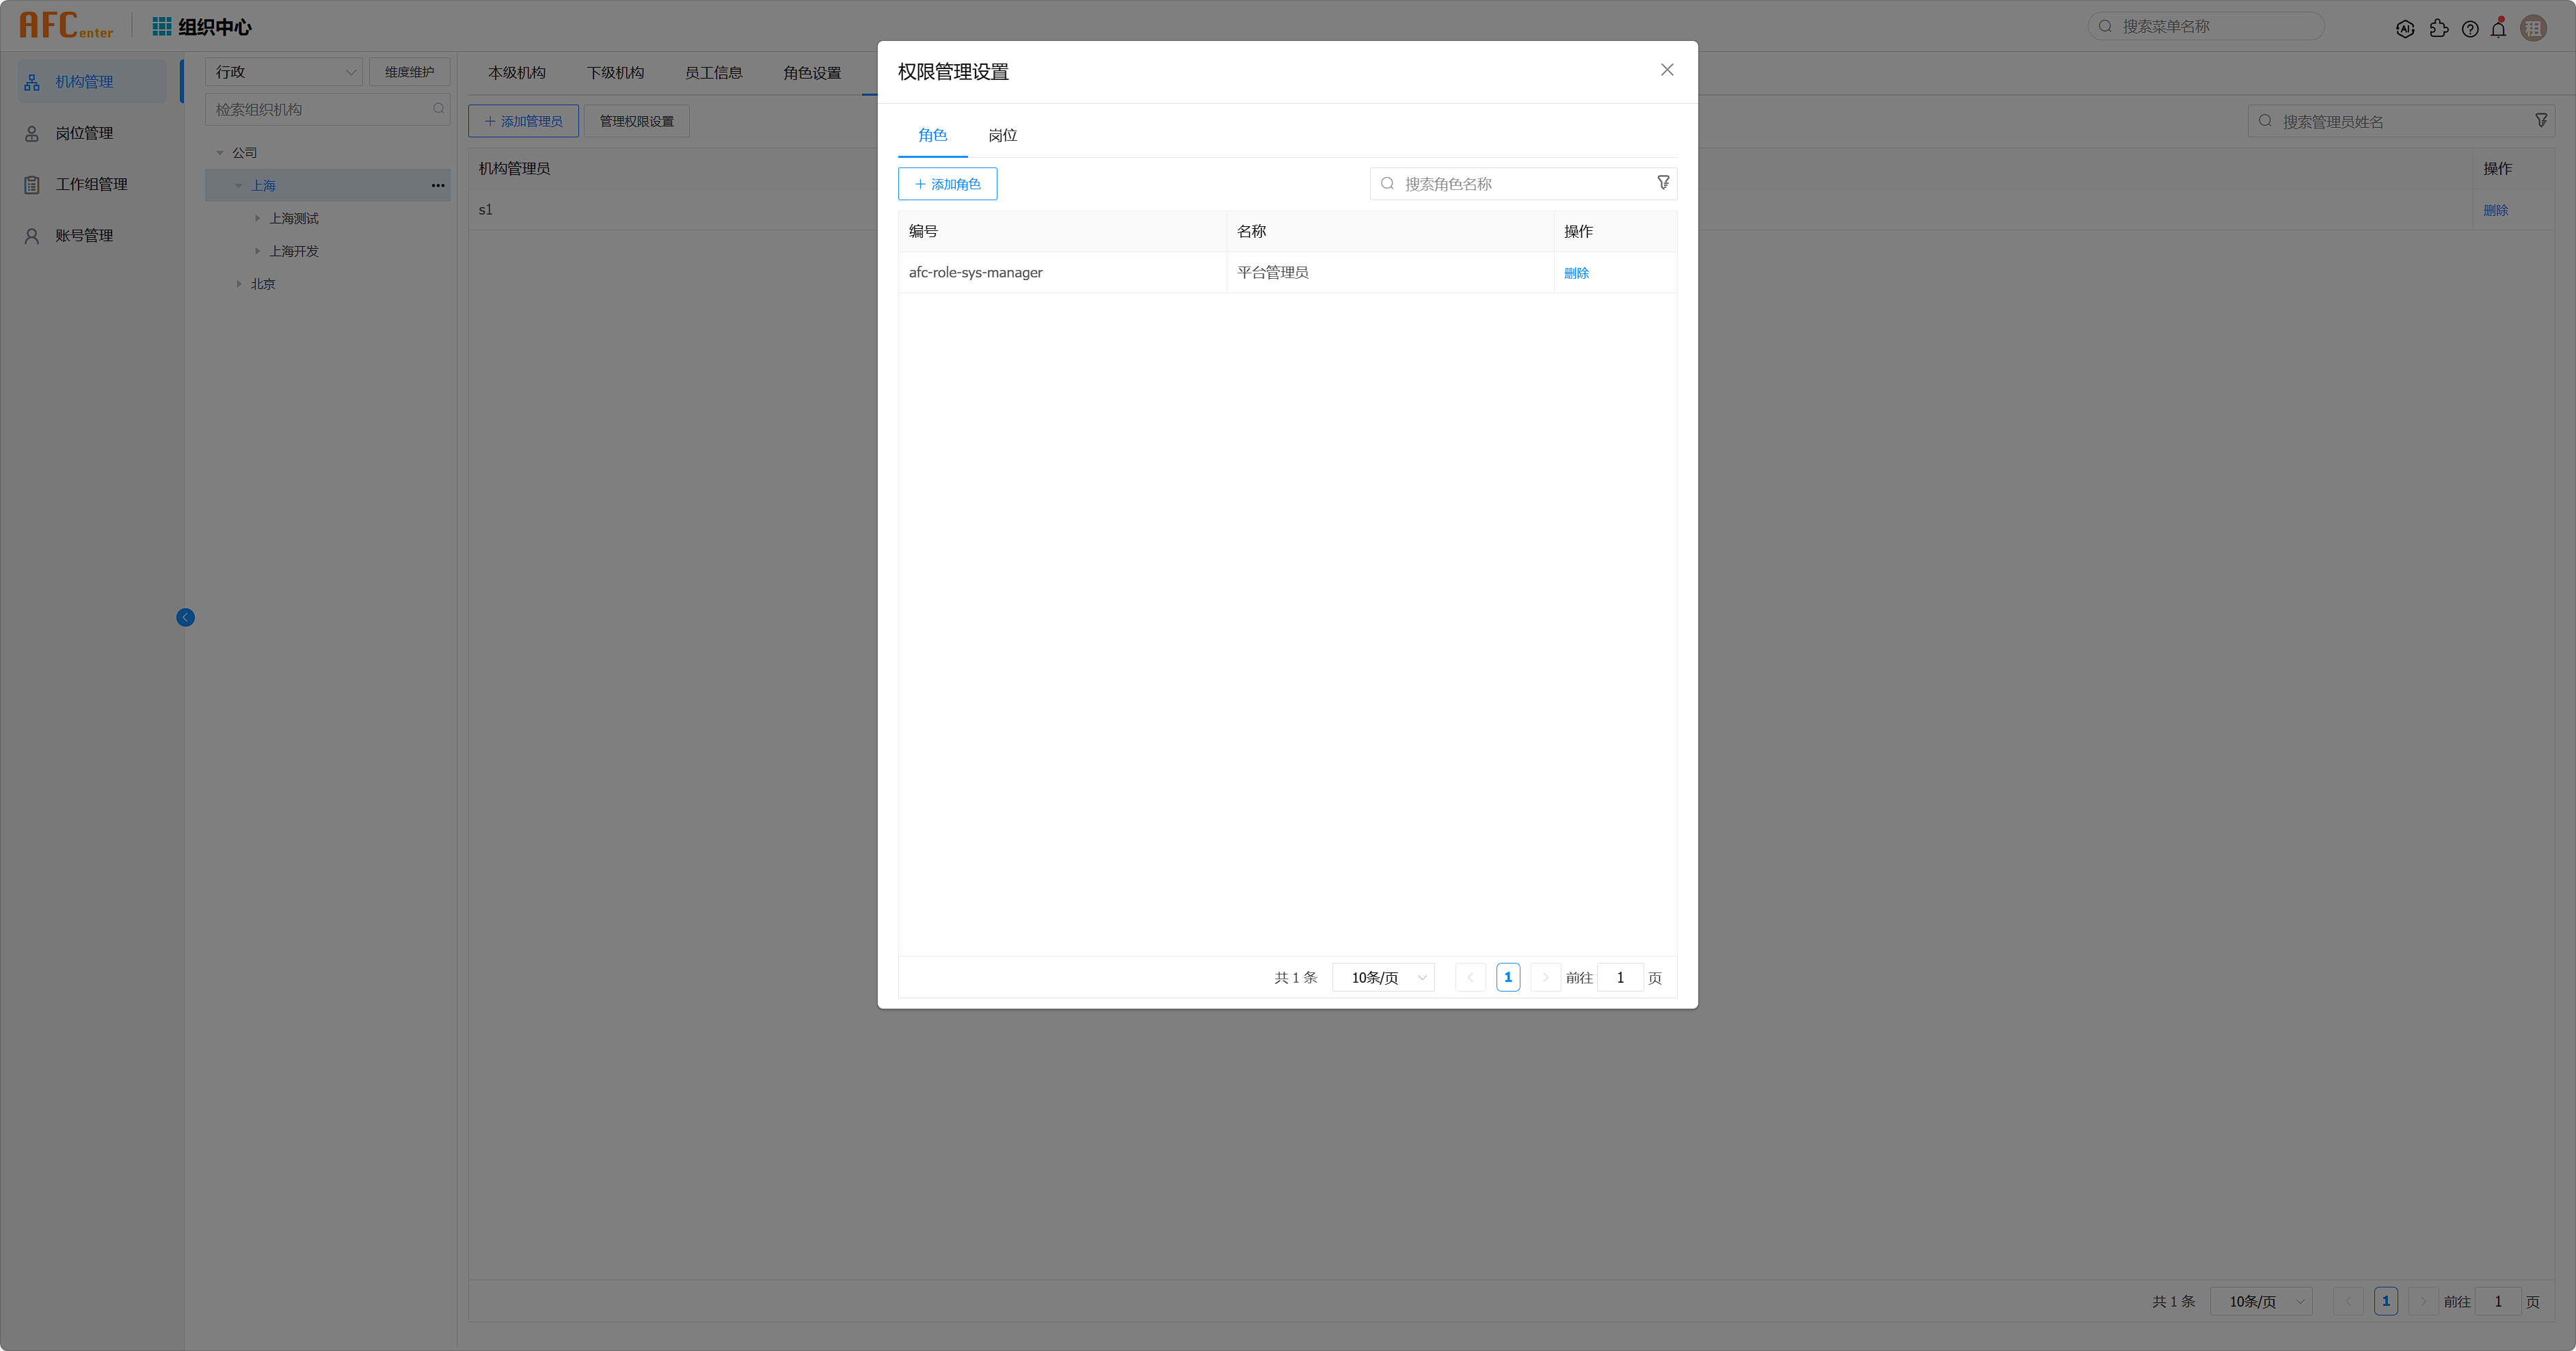Close the 权限管理设置 dialog

coord(1666,70)
